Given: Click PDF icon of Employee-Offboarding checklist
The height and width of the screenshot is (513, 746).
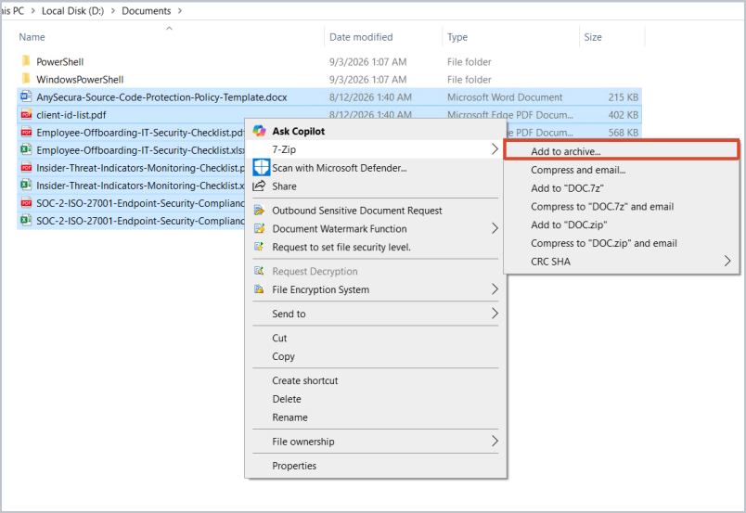Looking at the screenshot, I should pos(26,133).
